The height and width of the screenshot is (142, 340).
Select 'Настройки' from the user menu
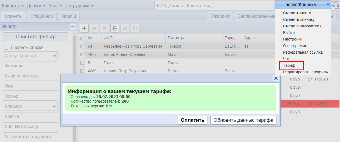pos(293,39)
